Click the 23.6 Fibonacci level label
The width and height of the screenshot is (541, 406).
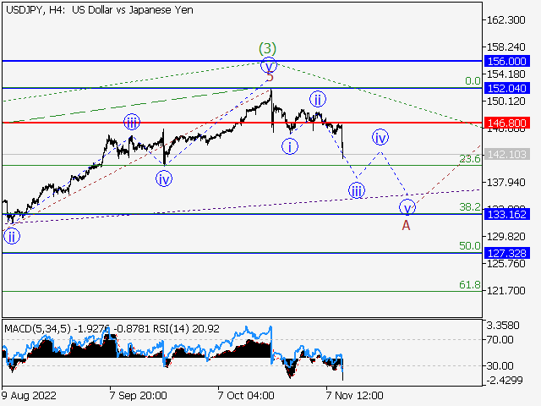tap(470, 159)
